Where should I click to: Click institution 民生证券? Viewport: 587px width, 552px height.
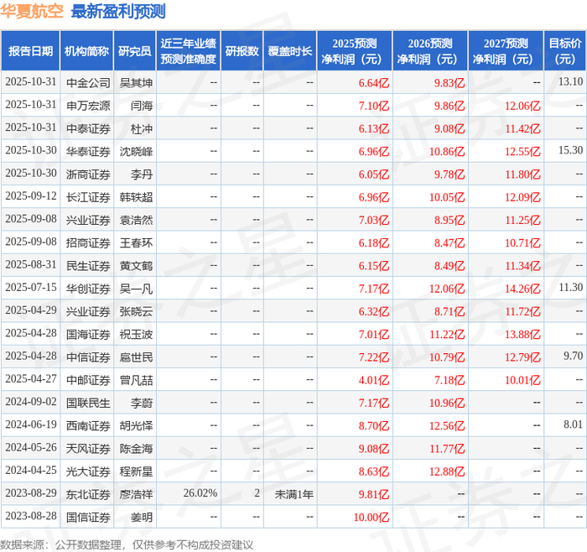(88, 266)
